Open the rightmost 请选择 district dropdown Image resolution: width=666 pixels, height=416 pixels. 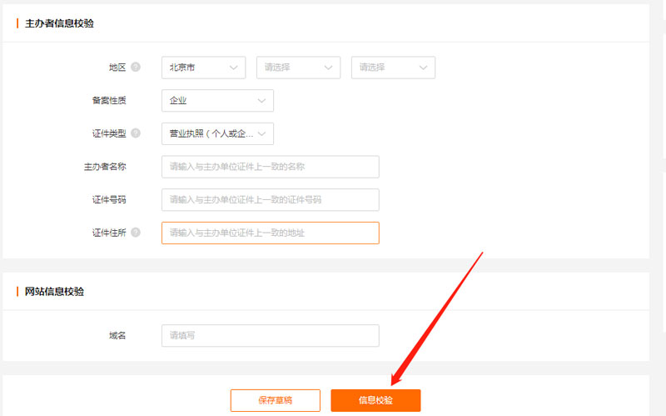[393, 68]
